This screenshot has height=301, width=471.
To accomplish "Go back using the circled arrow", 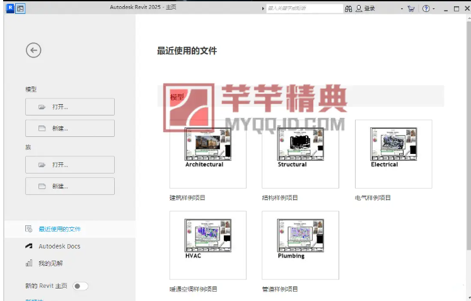I will pyautogui.click(x=33, y=50).
